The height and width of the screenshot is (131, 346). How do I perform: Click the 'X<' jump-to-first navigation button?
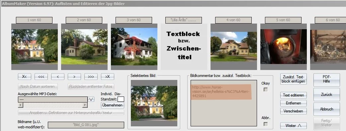tap(25, 77)
